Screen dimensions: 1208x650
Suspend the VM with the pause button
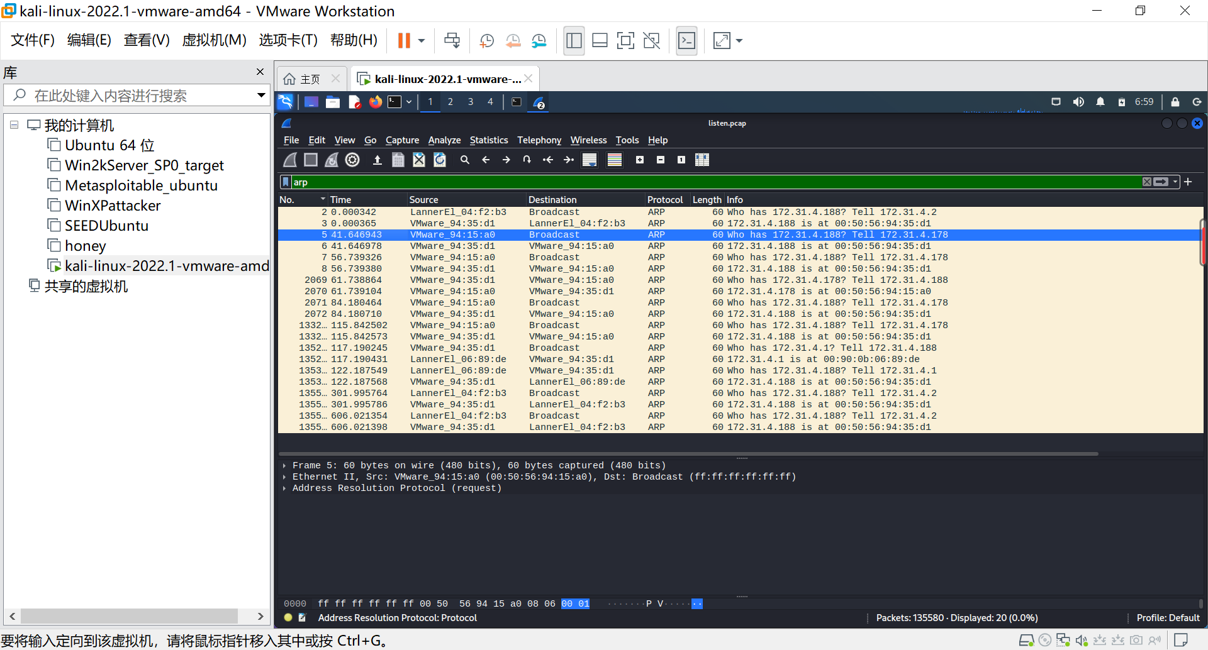[x=404, y=40]
